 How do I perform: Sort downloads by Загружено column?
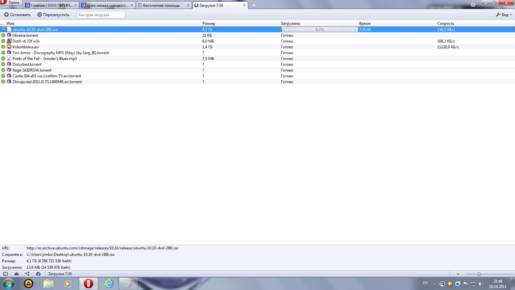[x=319, y=23]
